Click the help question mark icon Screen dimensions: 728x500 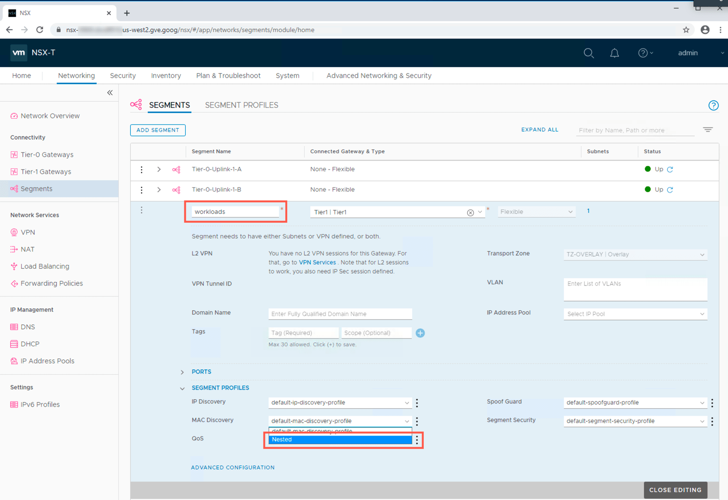(x=643, y=53)
